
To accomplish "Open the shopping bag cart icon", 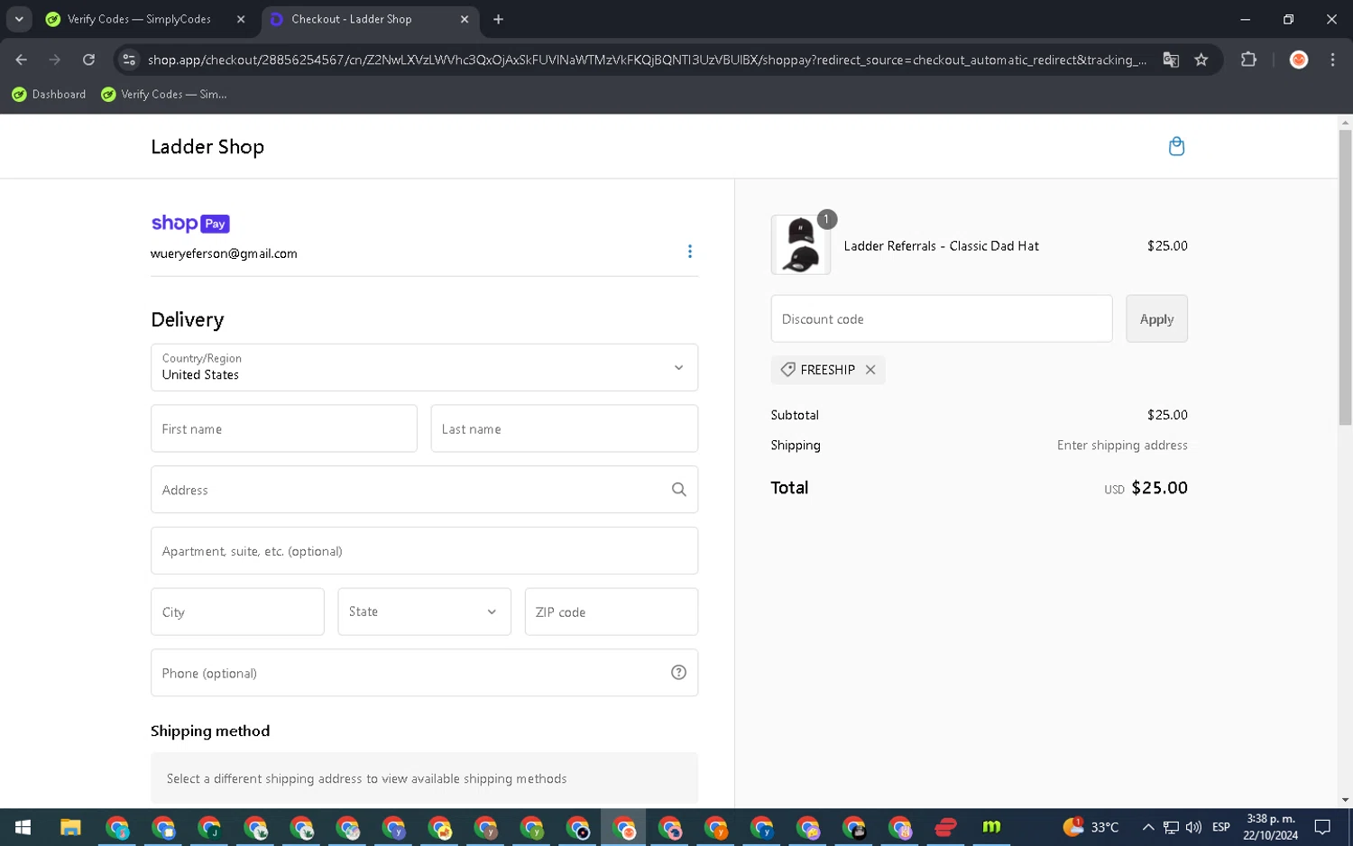I will [x=1175, y=146].
